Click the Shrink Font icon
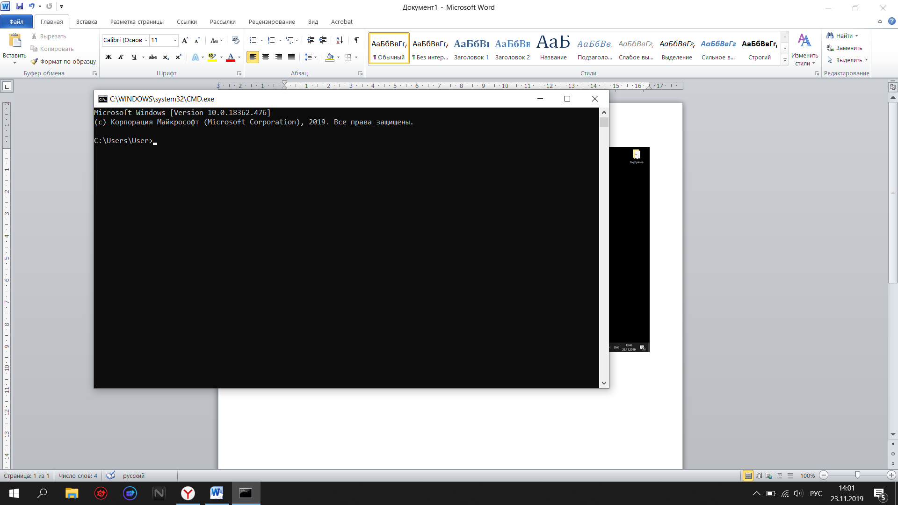Screen dimensions: 898x505 click(197, 40)
